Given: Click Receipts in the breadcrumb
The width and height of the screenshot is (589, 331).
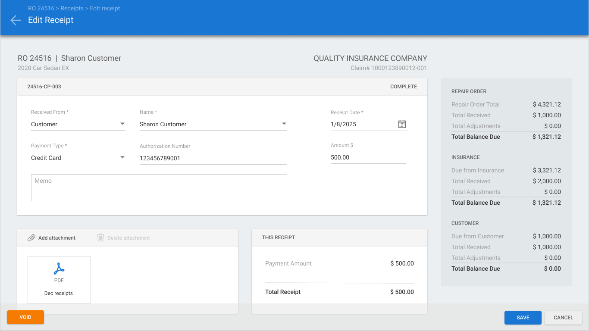Looking at the screenshot, I should coord(72,8).
